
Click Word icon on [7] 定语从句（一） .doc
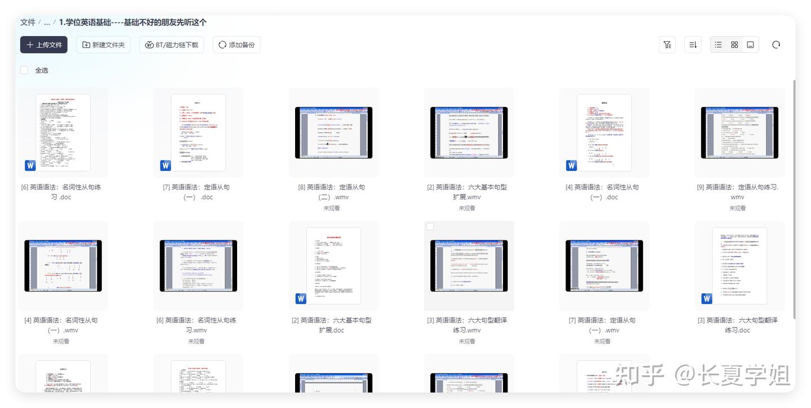[166, 165]
